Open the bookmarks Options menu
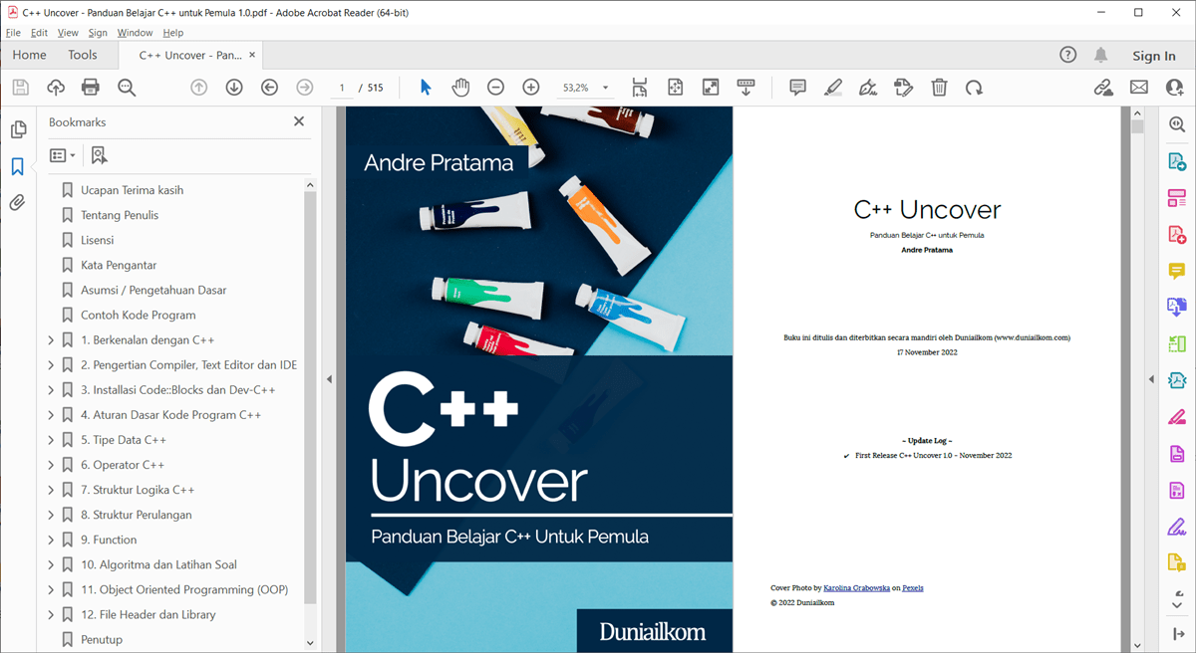Image resolution: width=1196 pixels, height=653 pixels. [x=63, y=155]
